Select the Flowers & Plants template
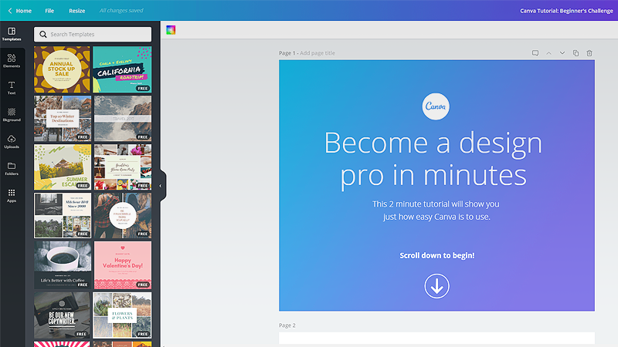Viewport: 618px width, 347px height. click(122, 315)
